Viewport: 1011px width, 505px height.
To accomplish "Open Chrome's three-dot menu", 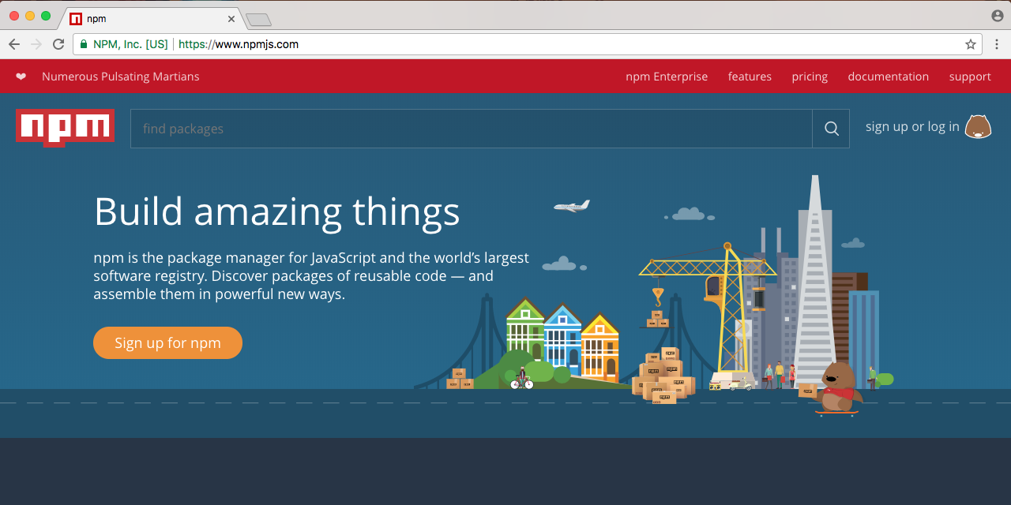I will (x=997, y=44).
